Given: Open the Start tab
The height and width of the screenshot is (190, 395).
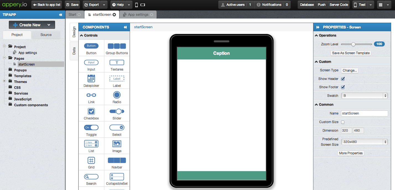Looking at the screenshot, I should [72, 14].
